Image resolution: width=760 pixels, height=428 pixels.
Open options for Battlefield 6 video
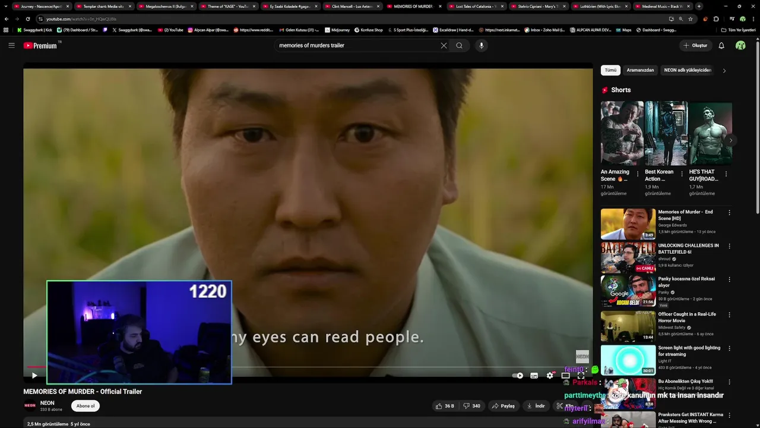coord(730,246)
